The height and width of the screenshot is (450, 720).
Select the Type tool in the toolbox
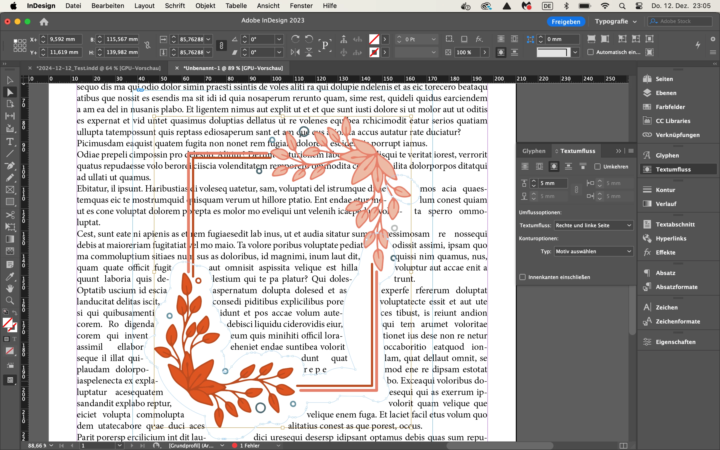(x=10, y=142)
